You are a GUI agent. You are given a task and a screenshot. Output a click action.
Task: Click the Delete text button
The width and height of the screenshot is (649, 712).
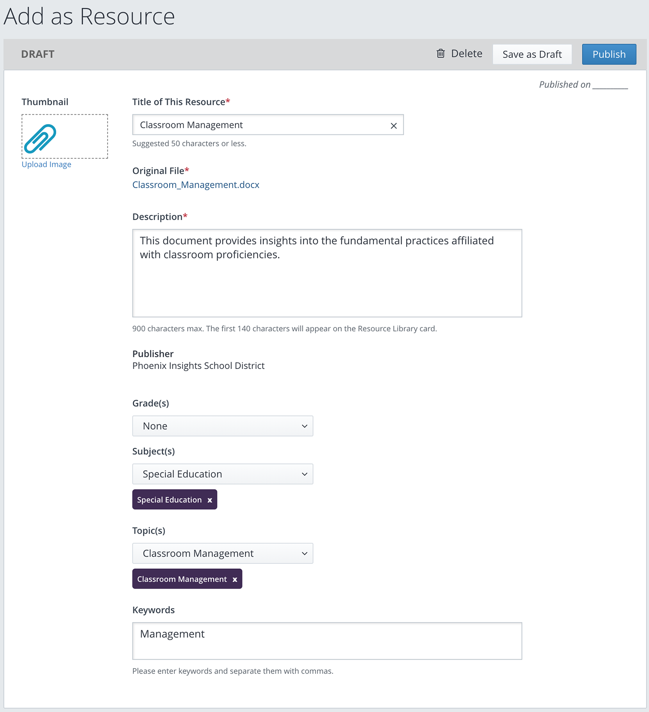(x=467, y=54)
